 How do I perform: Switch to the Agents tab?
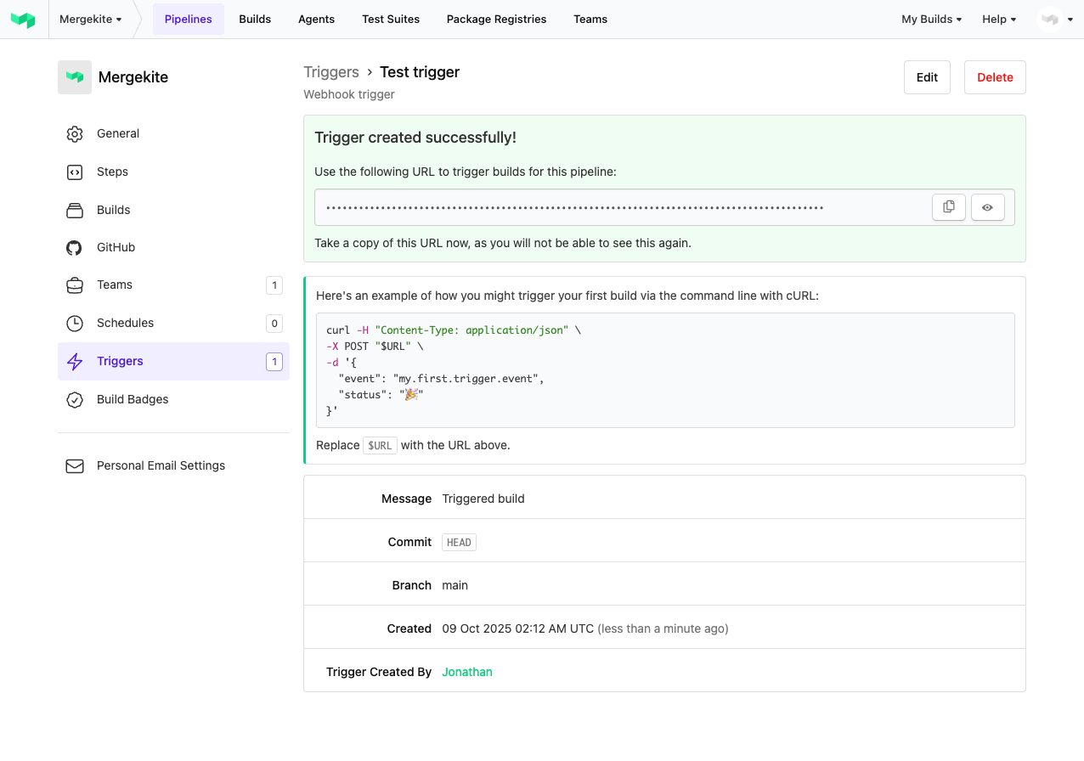[316, 20]
